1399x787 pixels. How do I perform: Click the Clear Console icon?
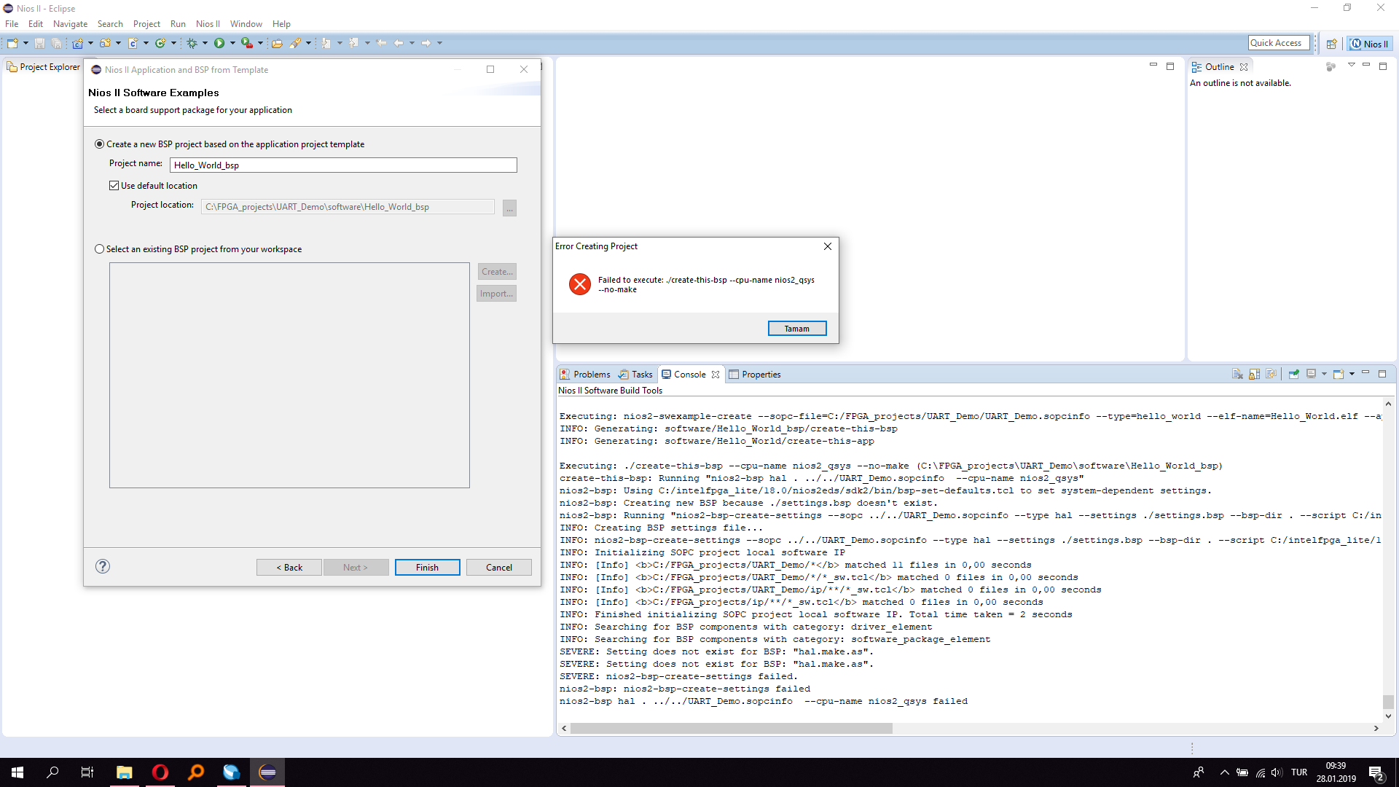point(1237,374)
